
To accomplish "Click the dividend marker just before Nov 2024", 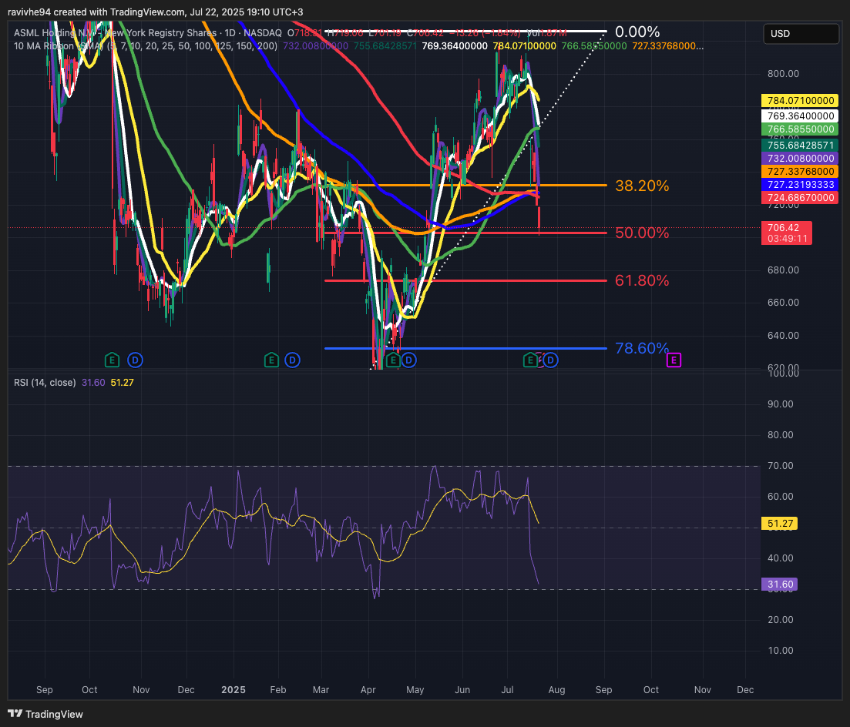I will click(135, 360).
